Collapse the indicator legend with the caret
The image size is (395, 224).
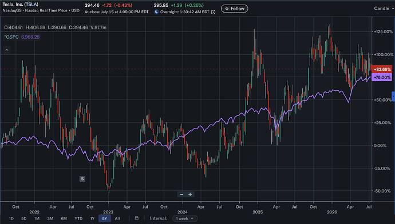click(7, 50)
